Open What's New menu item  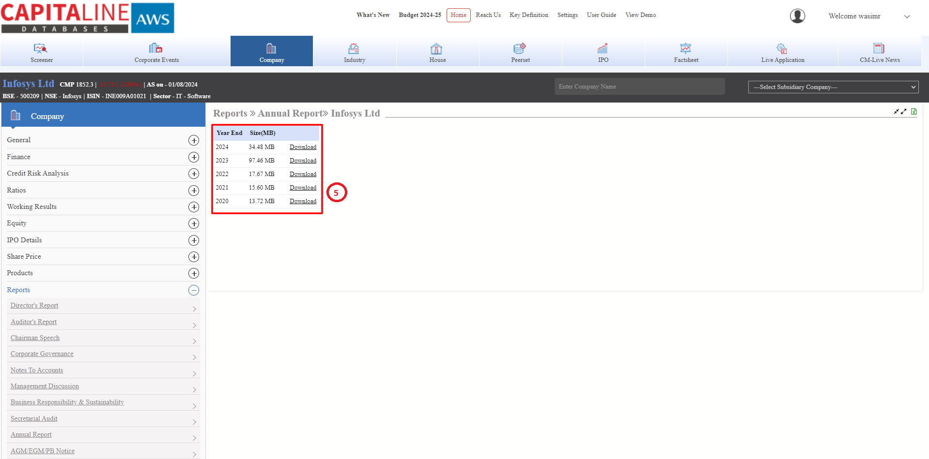tap(373, 15)
